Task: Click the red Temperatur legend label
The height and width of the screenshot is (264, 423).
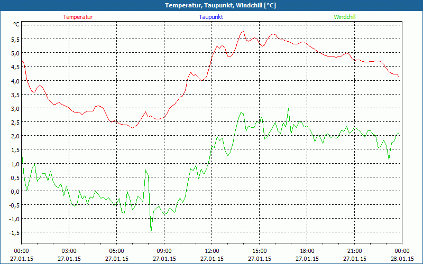Action: click(x=78, y=17)
